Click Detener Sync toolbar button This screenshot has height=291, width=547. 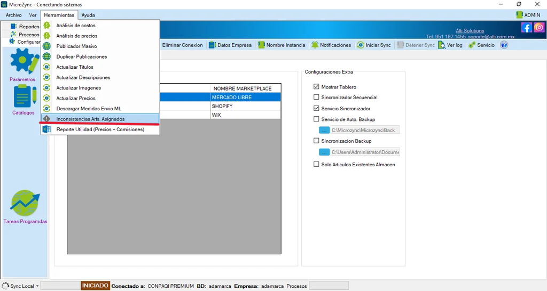coord(416,45)
